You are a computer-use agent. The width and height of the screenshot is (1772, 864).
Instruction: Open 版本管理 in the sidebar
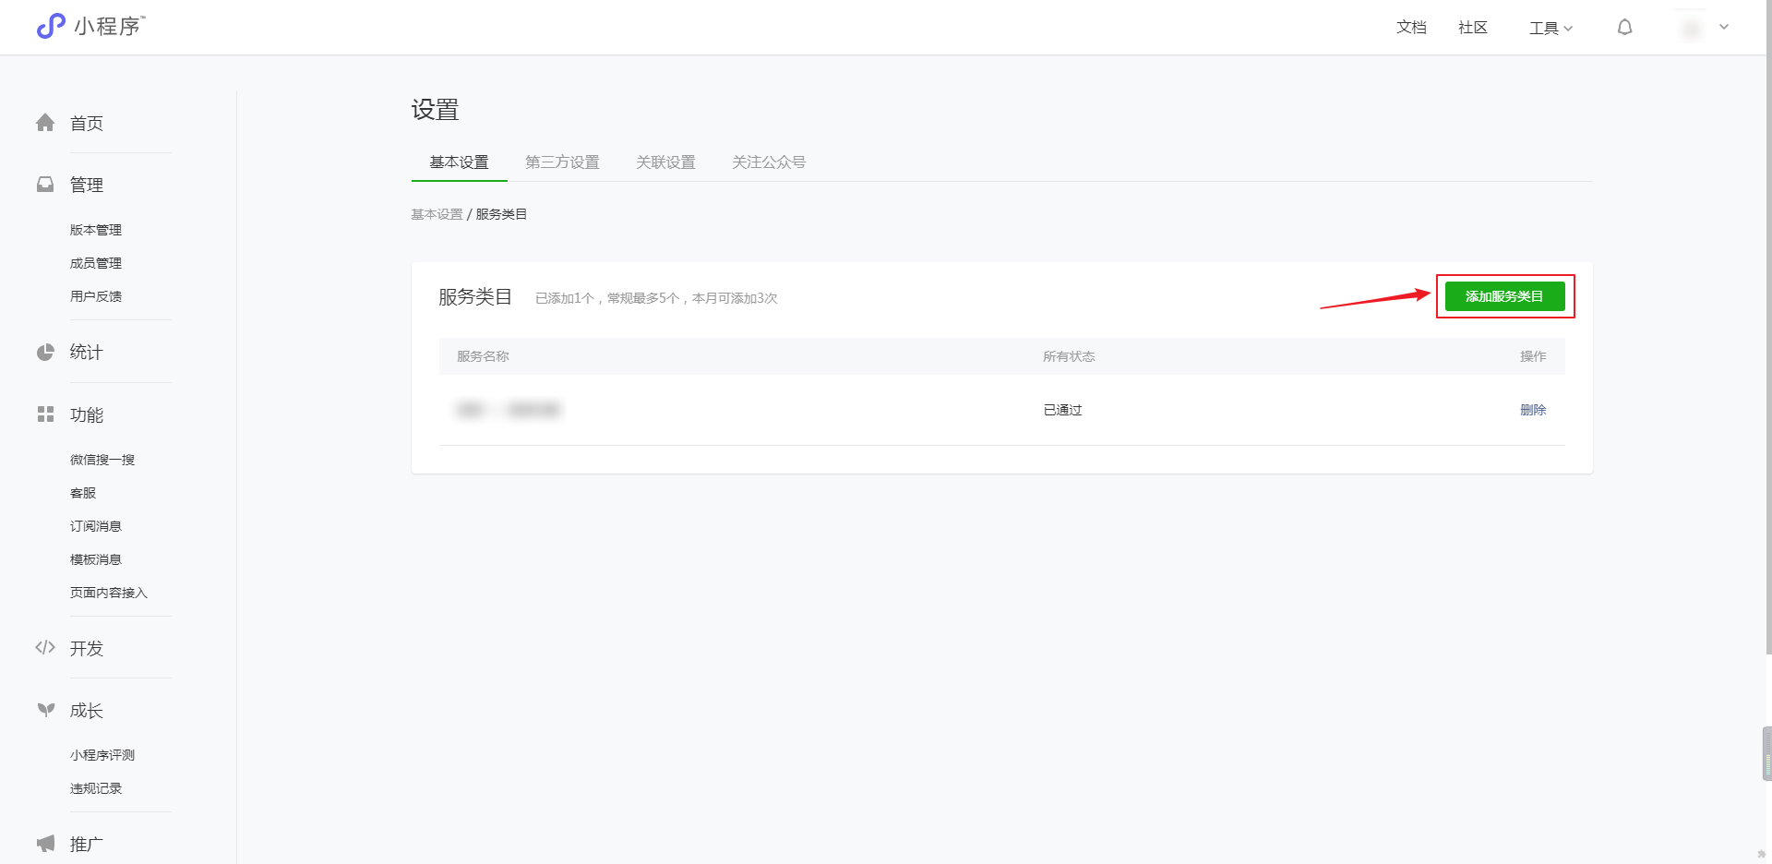tap(96, 230)
